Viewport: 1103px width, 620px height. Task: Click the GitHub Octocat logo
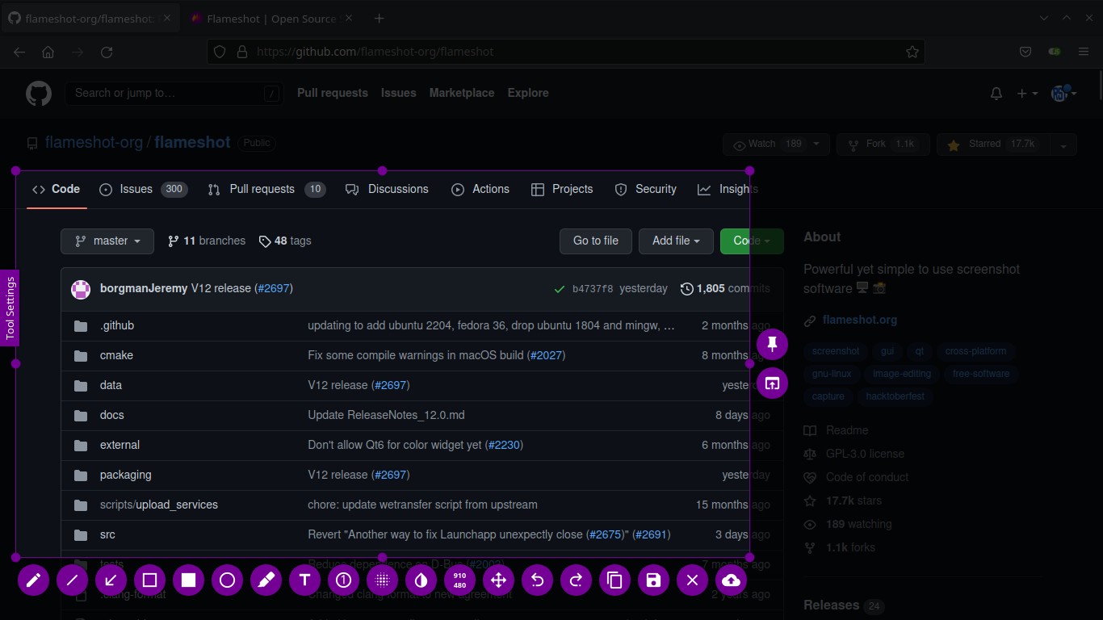(x=38, y=94)
